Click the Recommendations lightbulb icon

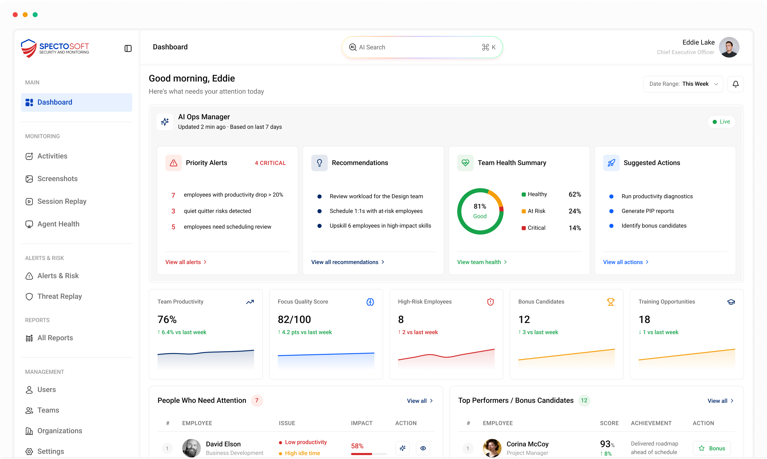[319, 163]
